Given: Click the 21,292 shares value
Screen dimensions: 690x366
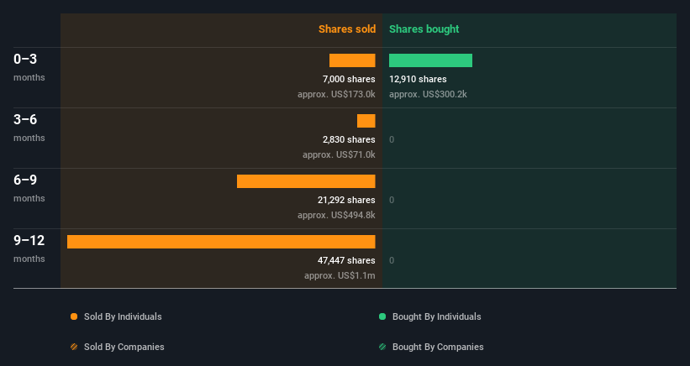Looking at the screenshot, I should (x=346, y=200).
